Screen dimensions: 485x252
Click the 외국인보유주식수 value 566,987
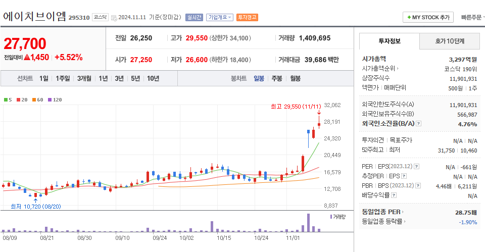pyautogui.click(x=467, y=115)
